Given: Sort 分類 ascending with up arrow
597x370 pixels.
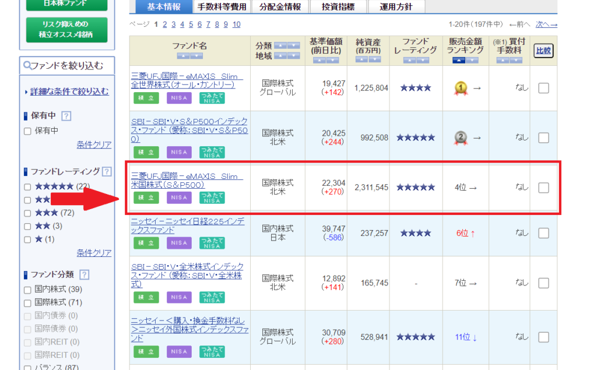Looking at the screenshot, I should [280, 45].
